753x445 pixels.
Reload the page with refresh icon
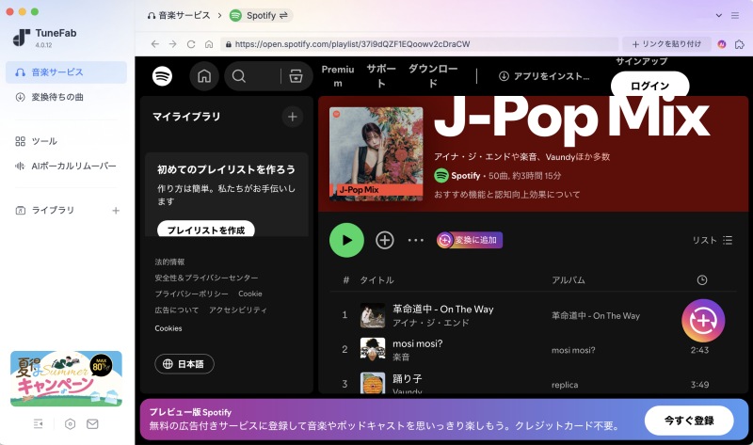[191, 44]
